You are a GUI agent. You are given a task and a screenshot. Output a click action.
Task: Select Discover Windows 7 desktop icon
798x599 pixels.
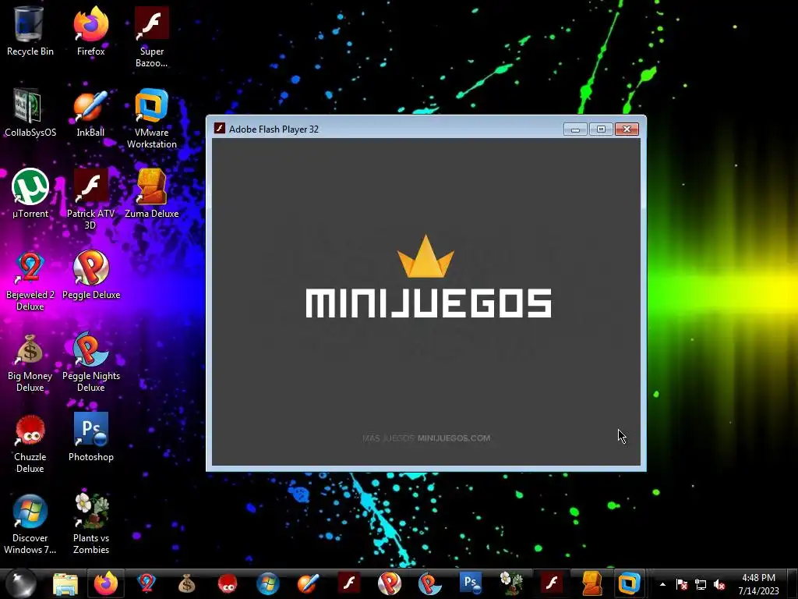(x=30, y=525)
